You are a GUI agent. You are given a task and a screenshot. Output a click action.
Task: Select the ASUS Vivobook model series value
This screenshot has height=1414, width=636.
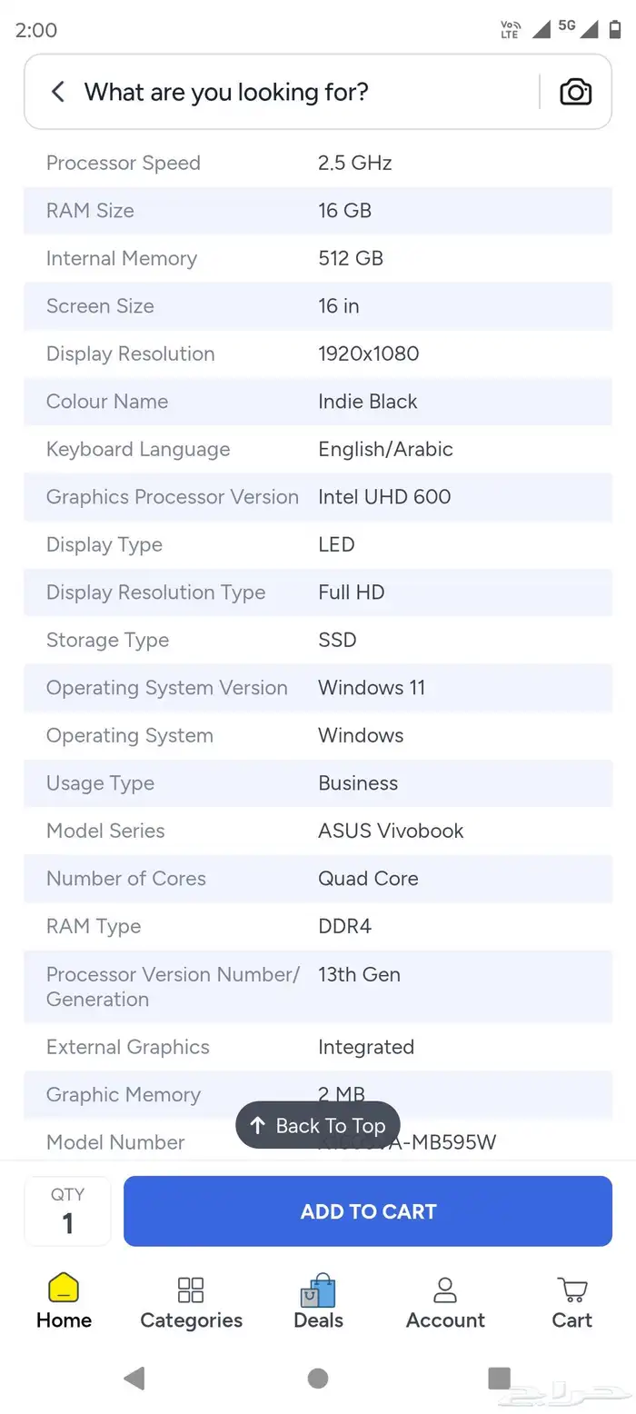click(x=390, y=831)
